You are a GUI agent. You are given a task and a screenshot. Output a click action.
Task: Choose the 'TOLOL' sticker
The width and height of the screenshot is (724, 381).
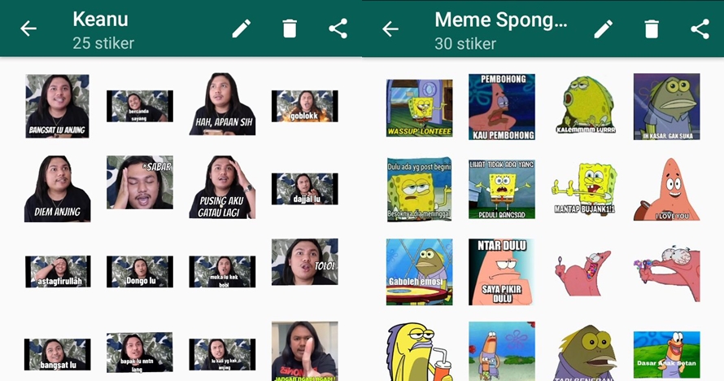(305, 262)
